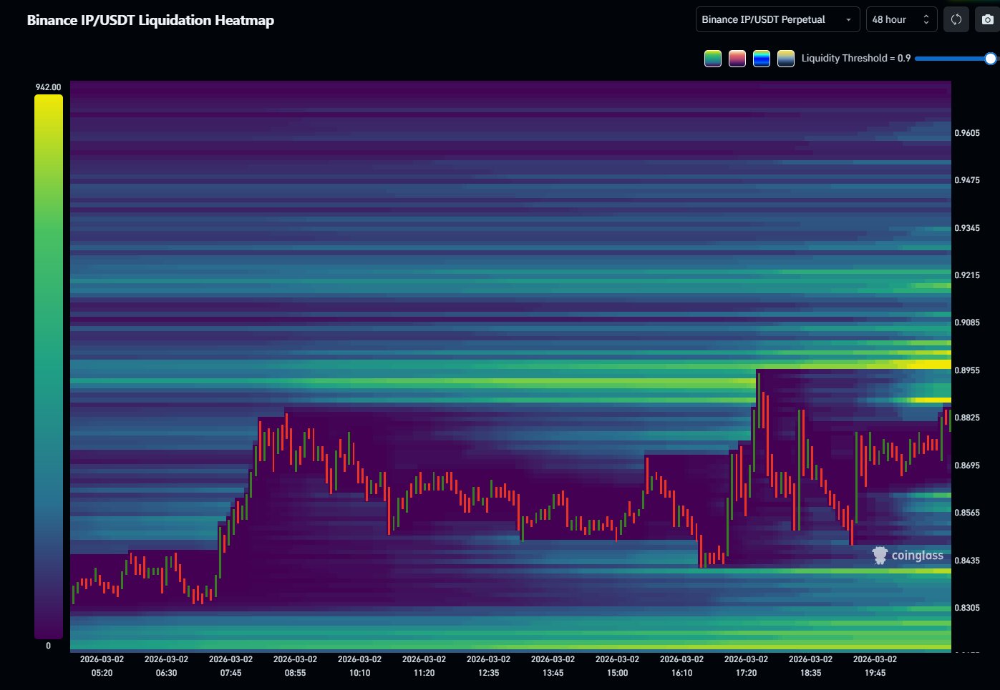The width and height of the screenshot is (1000, 690).
Task: Select the 0.8955 price axis label
Action: pos(967,370)
